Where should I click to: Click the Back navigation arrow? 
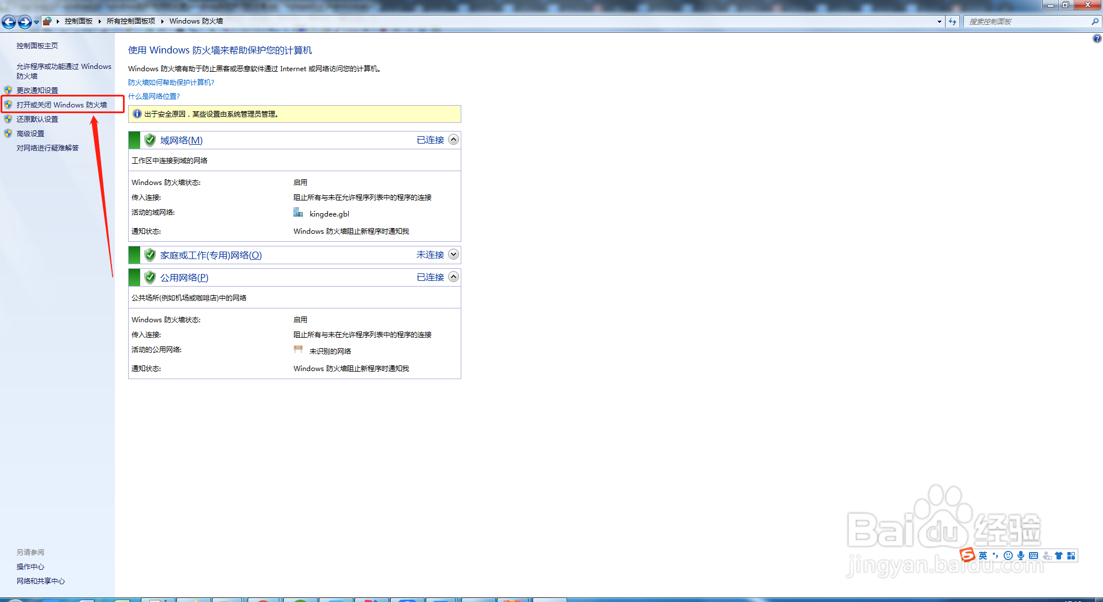[9, 22]
